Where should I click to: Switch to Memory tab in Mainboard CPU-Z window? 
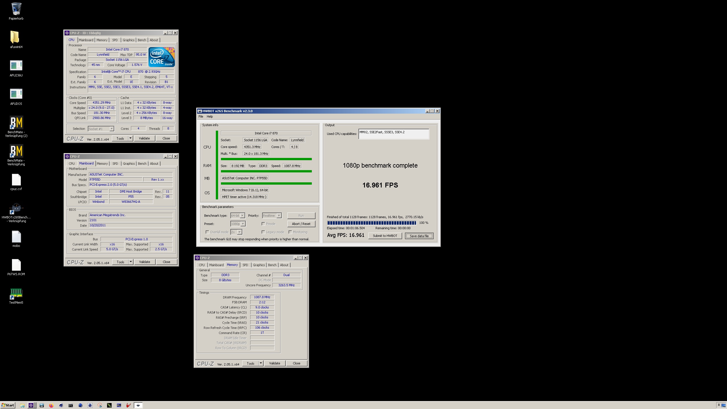(x=102, y=164)
